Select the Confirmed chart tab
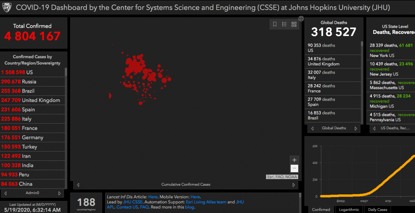Screen dimensions: 415x213 point(321,210)
